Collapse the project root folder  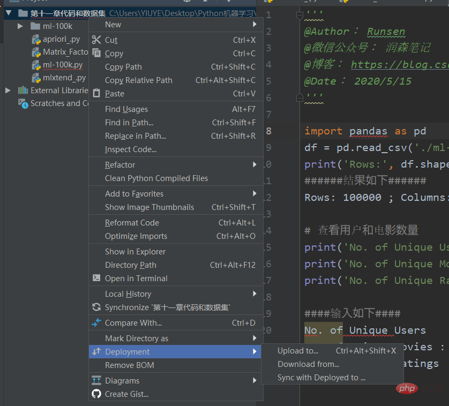(9, 13)
